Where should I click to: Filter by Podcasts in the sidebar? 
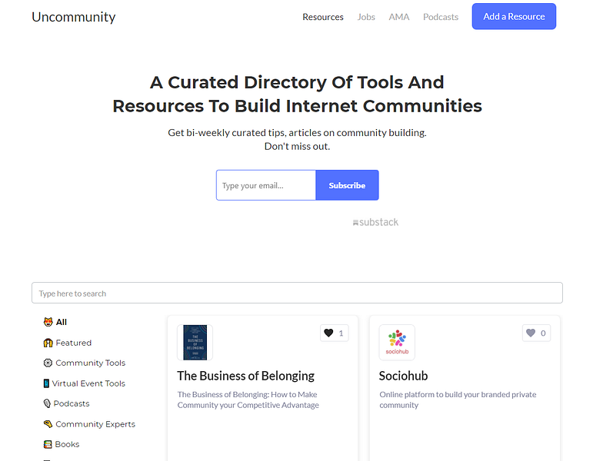(72, 403)
